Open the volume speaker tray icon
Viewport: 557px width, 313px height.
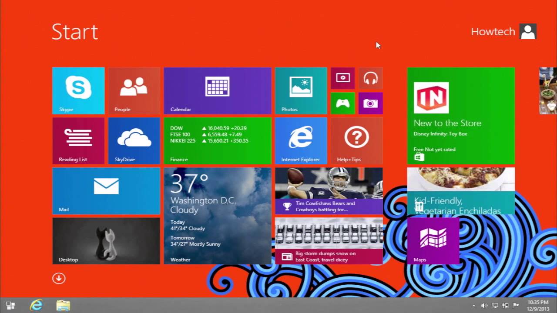pyautogui.click(x=484, y=306)
